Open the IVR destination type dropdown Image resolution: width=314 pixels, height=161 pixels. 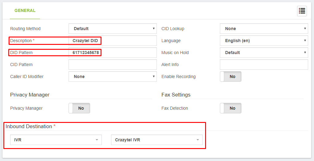[56, 140]
